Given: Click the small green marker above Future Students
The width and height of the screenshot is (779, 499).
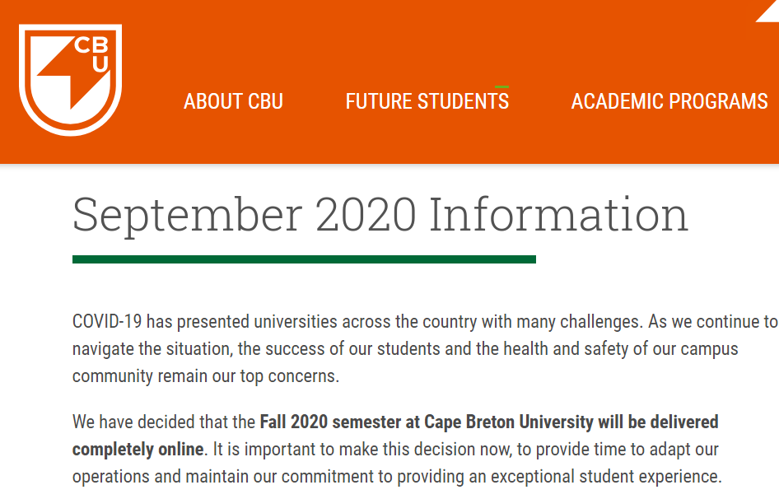Looking at the screenshot, I should point(501,86).
